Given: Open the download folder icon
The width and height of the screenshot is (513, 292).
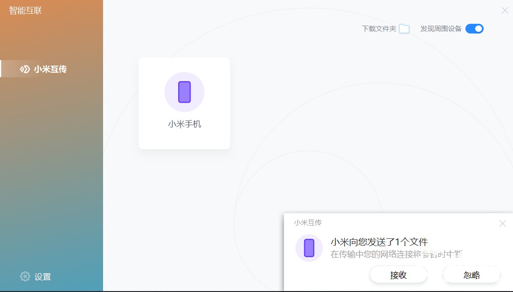Looking at the screenshot, I should tap(404, 29).
